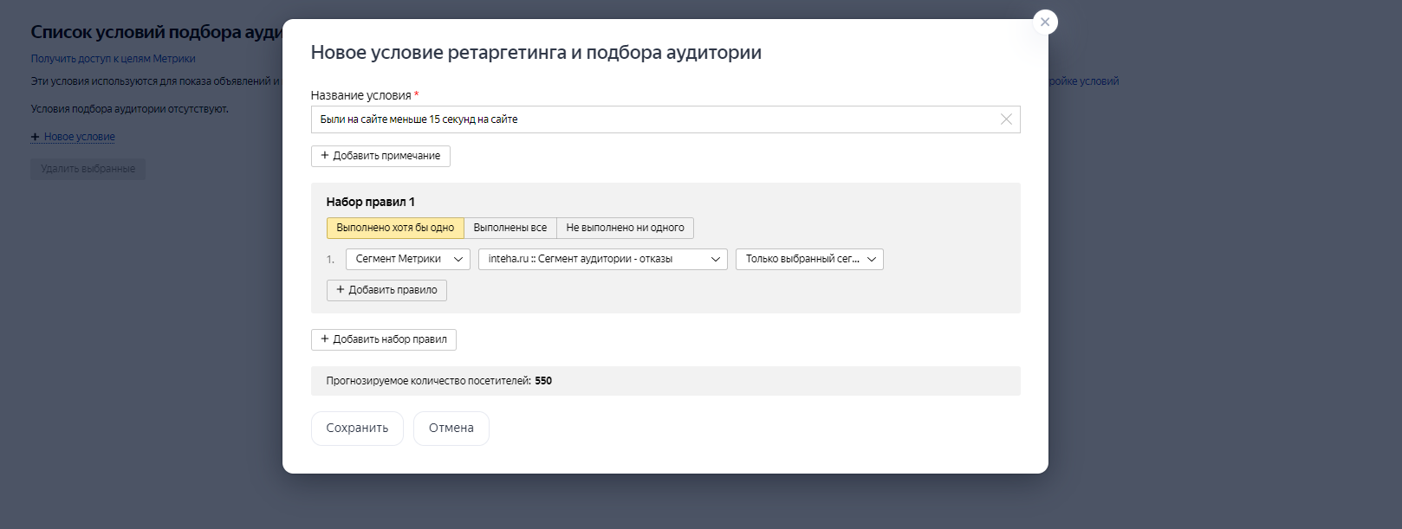The width and height of the screenshot is (1402, 529).
Task: Click the plus icon on Добавить набор правил
Action: pos(325,339)
